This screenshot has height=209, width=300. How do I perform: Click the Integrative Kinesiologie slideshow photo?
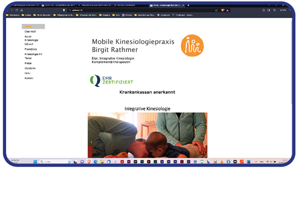coord(148,135)
